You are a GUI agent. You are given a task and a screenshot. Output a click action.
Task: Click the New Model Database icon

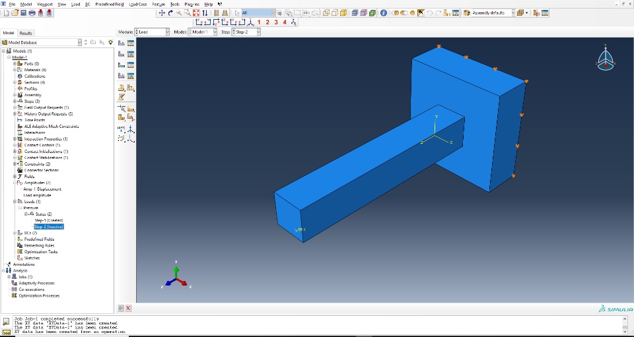[6, 13]
